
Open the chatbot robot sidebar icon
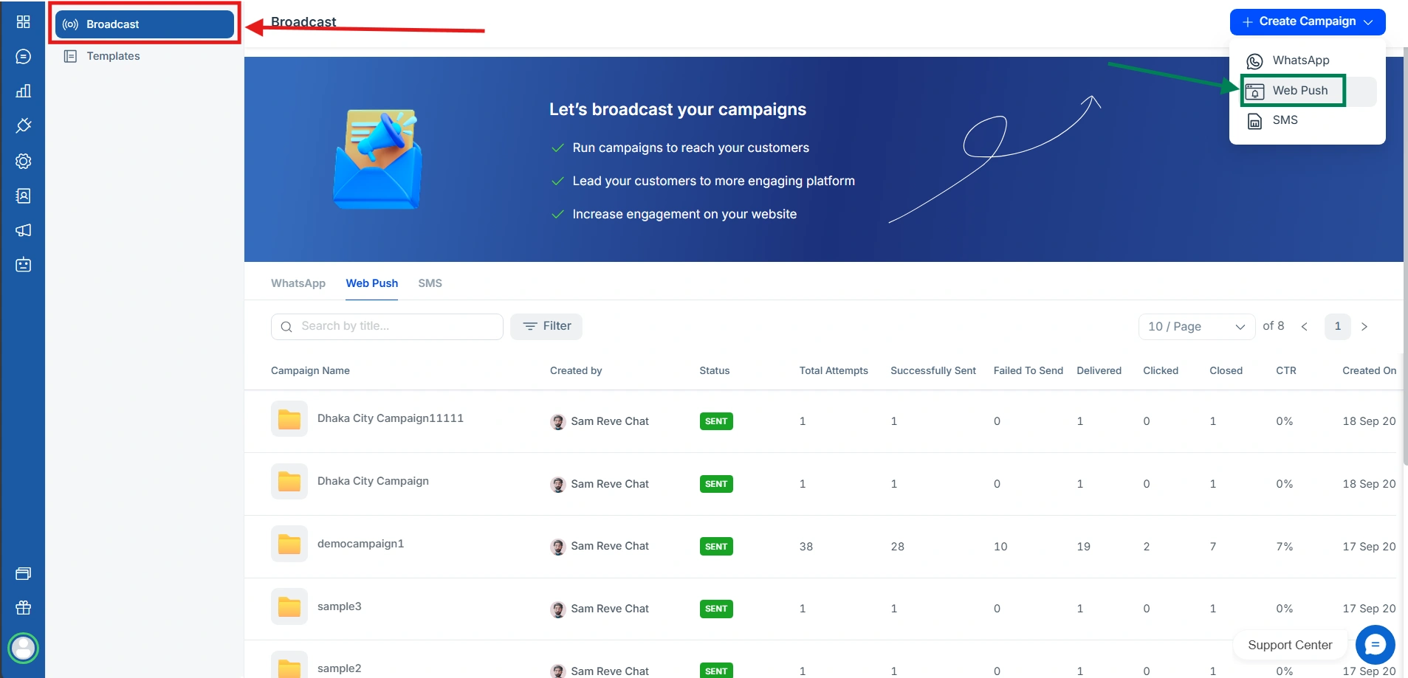23,265
